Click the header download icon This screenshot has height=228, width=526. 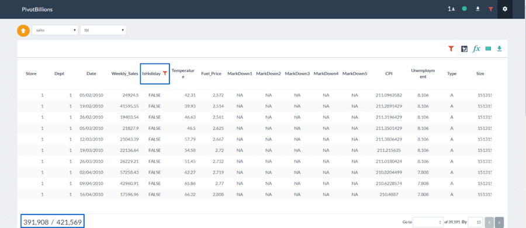pyautogui.click(x=477, y=9)
